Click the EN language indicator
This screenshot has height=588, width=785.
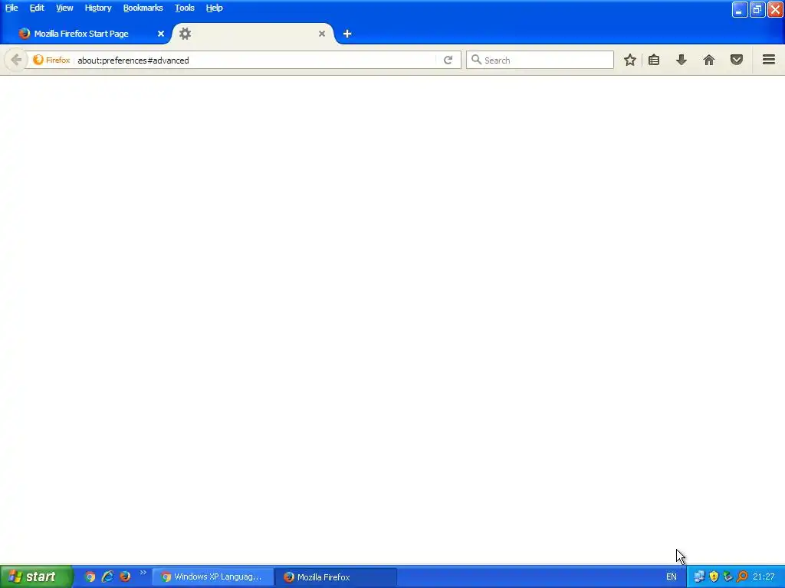[672, 577]
